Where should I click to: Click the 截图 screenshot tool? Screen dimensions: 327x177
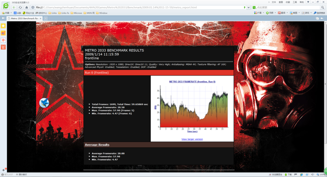tap(293, 13)
